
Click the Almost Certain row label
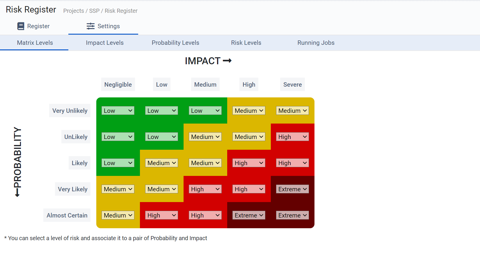tap(67, 215)
